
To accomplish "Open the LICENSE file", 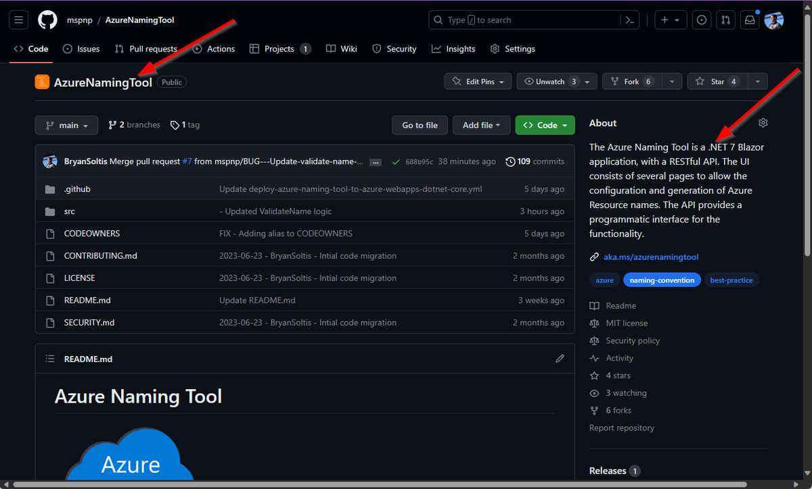I will [80, 278].
